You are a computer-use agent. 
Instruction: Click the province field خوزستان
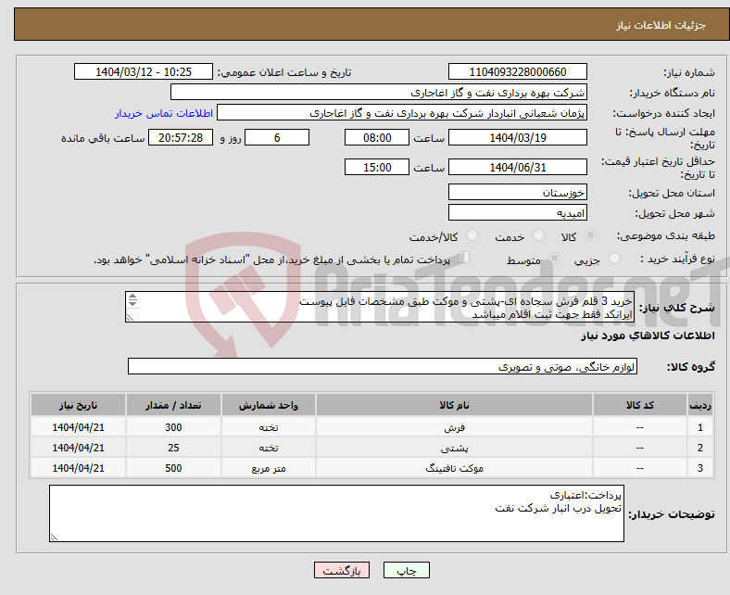coord(517,192)
